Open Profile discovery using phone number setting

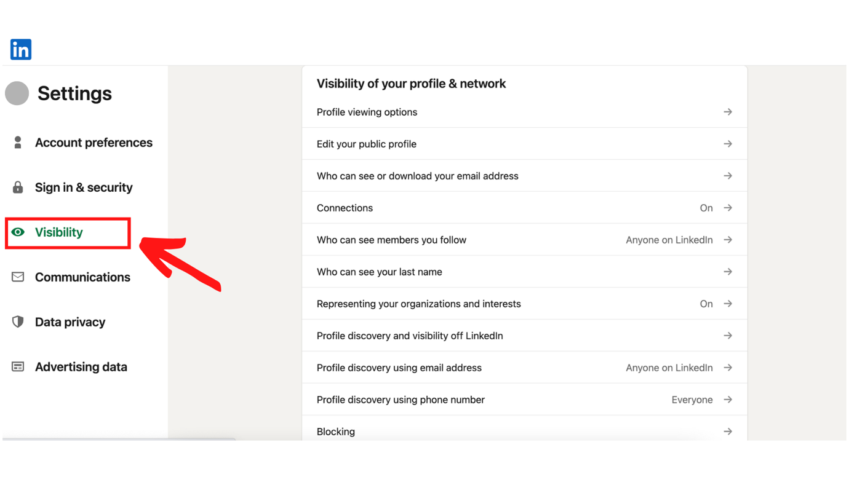(525, 400)
